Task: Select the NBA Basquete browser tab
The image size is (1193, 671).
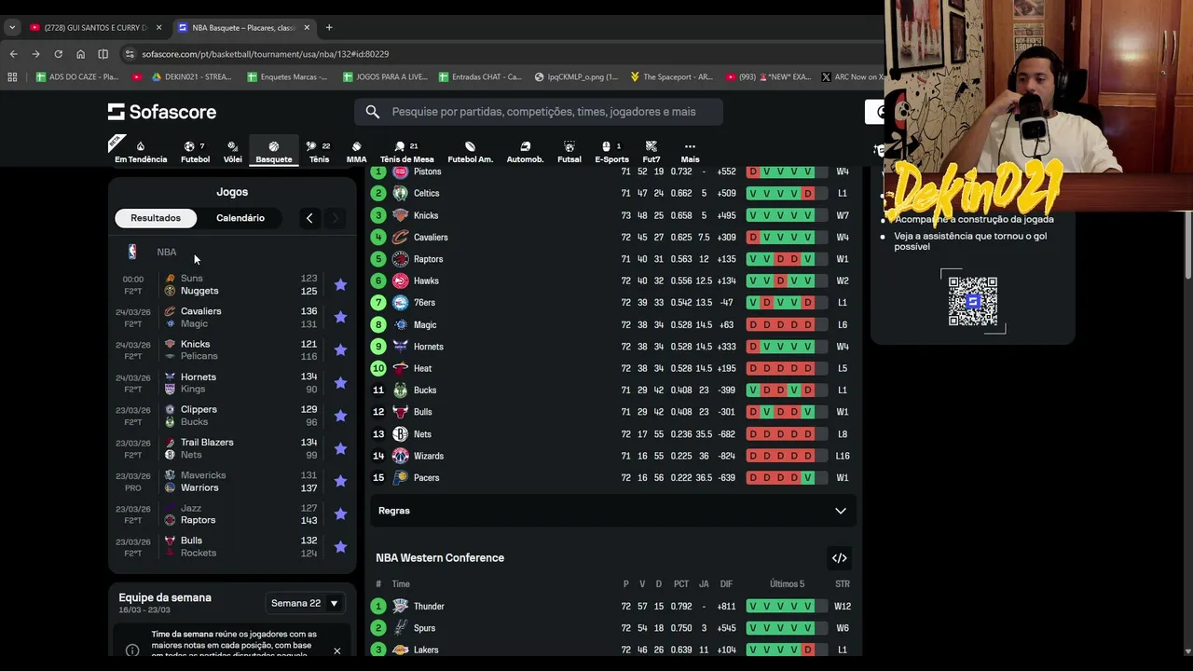Action: [x=242, y=28]
